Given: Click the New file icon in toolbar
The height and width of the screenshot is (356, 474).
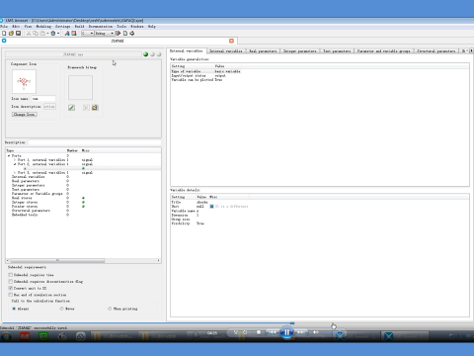Looking at the screenshot, I should 4,34.
